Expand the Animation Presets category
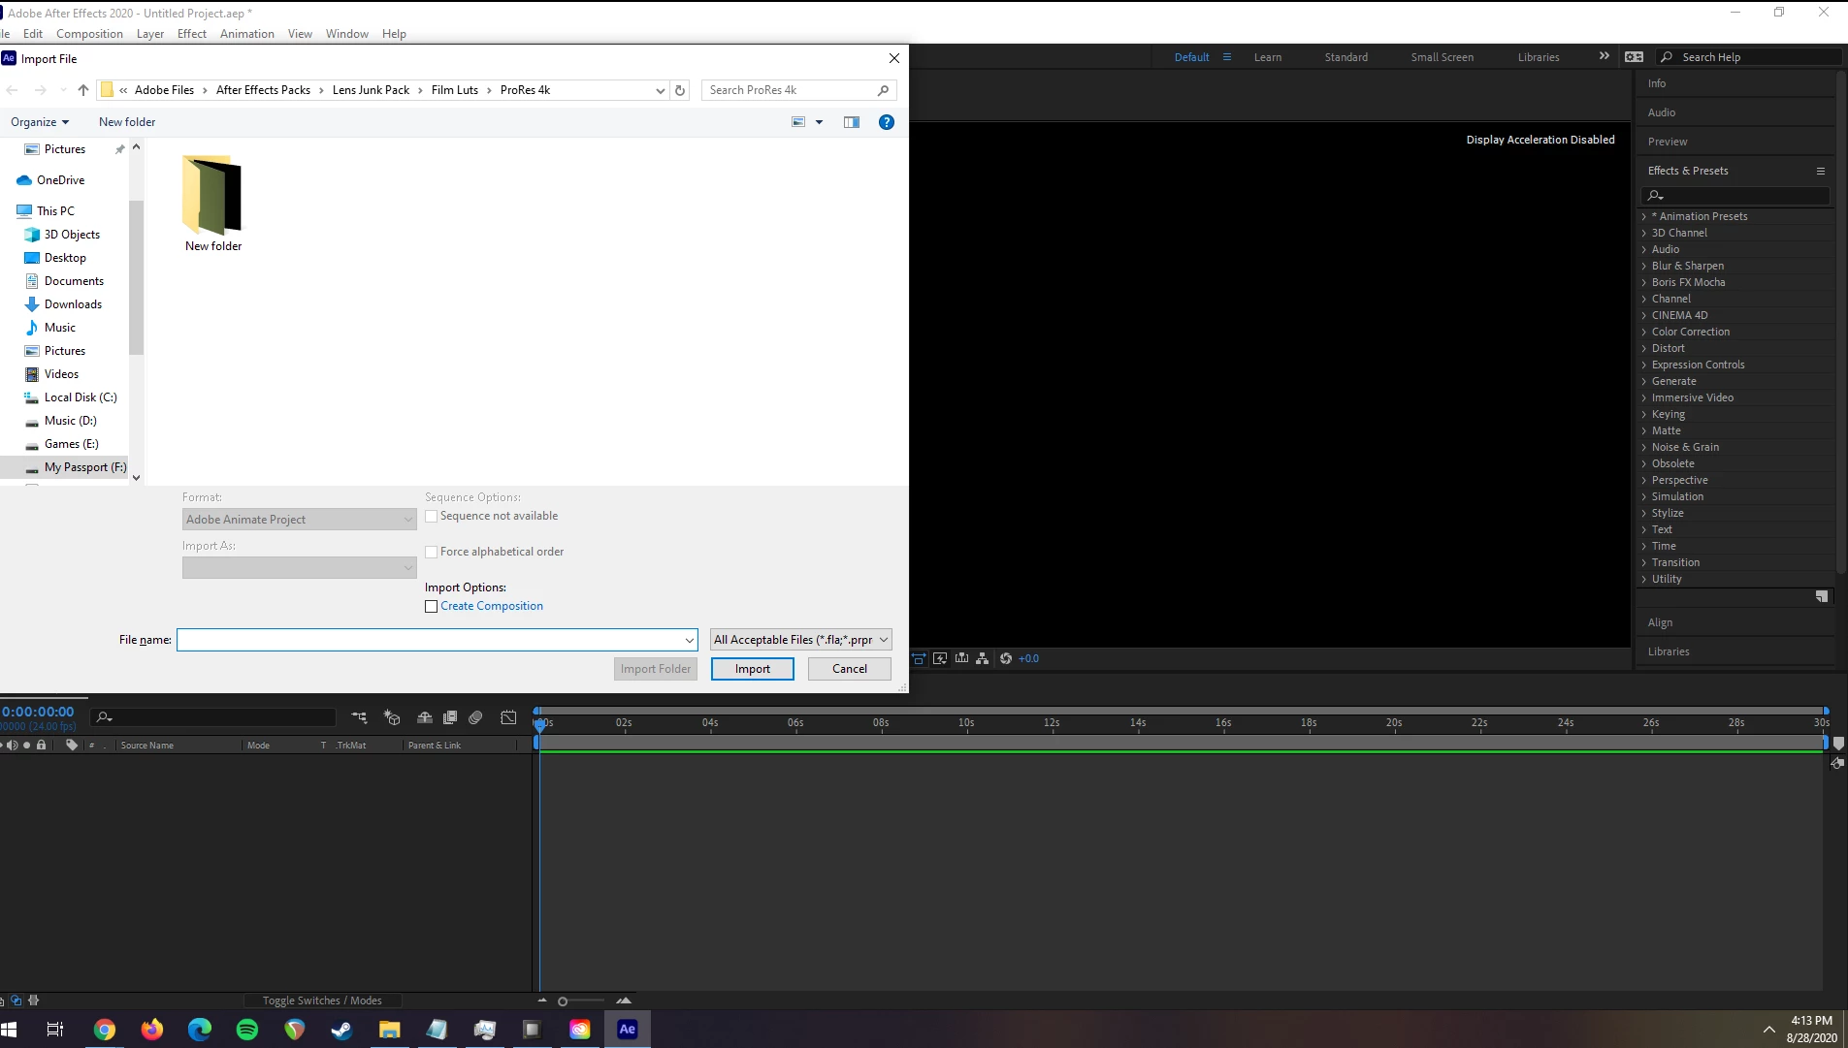This screenshot has width=1848, height=1048. 1644,216
